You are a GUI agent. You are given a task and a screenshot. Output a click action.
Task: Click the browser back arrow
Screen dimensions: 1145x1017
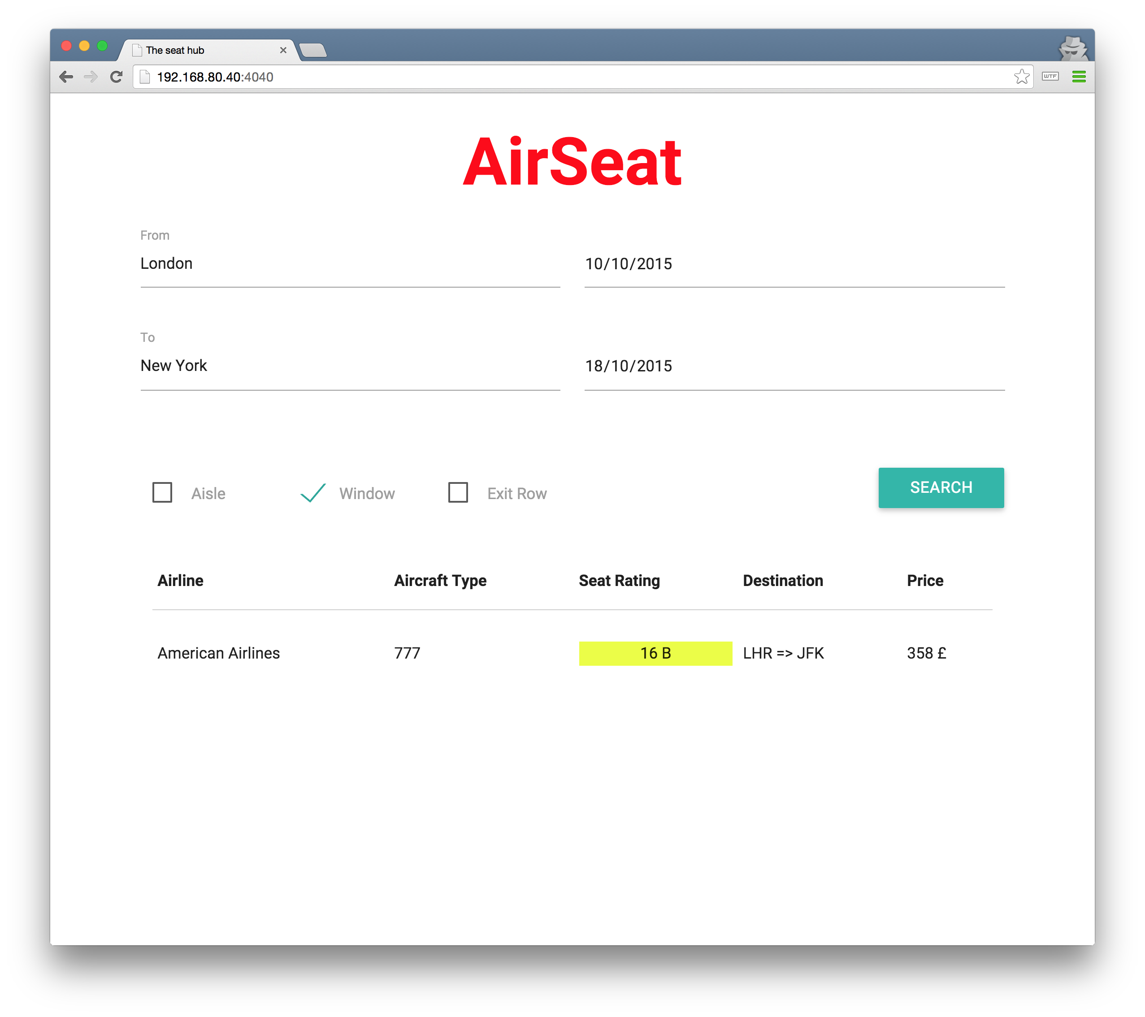[66, 77]
